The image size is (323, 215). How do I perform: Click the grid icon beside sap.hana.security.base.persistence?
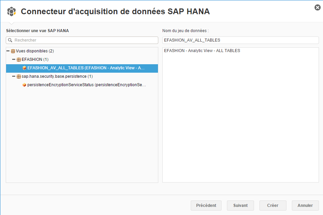[x=19, y=76]
